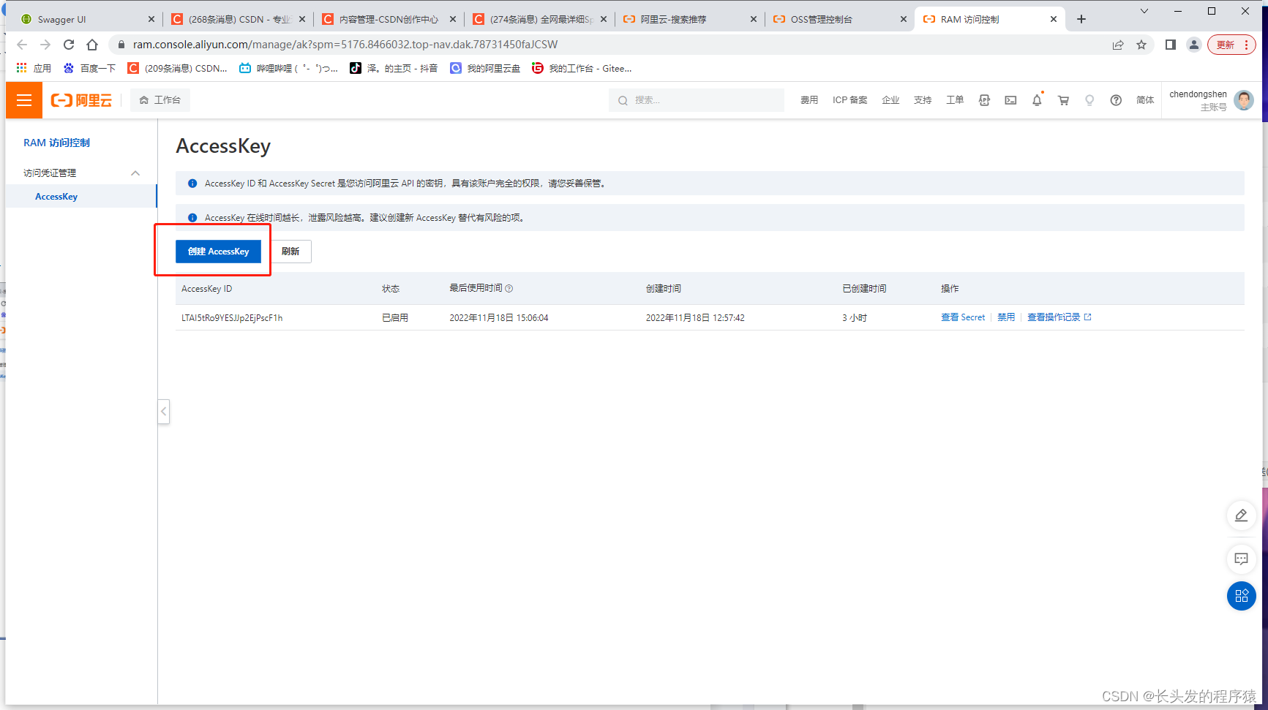
Task: Go to browser home page
Action: point(92,45)
